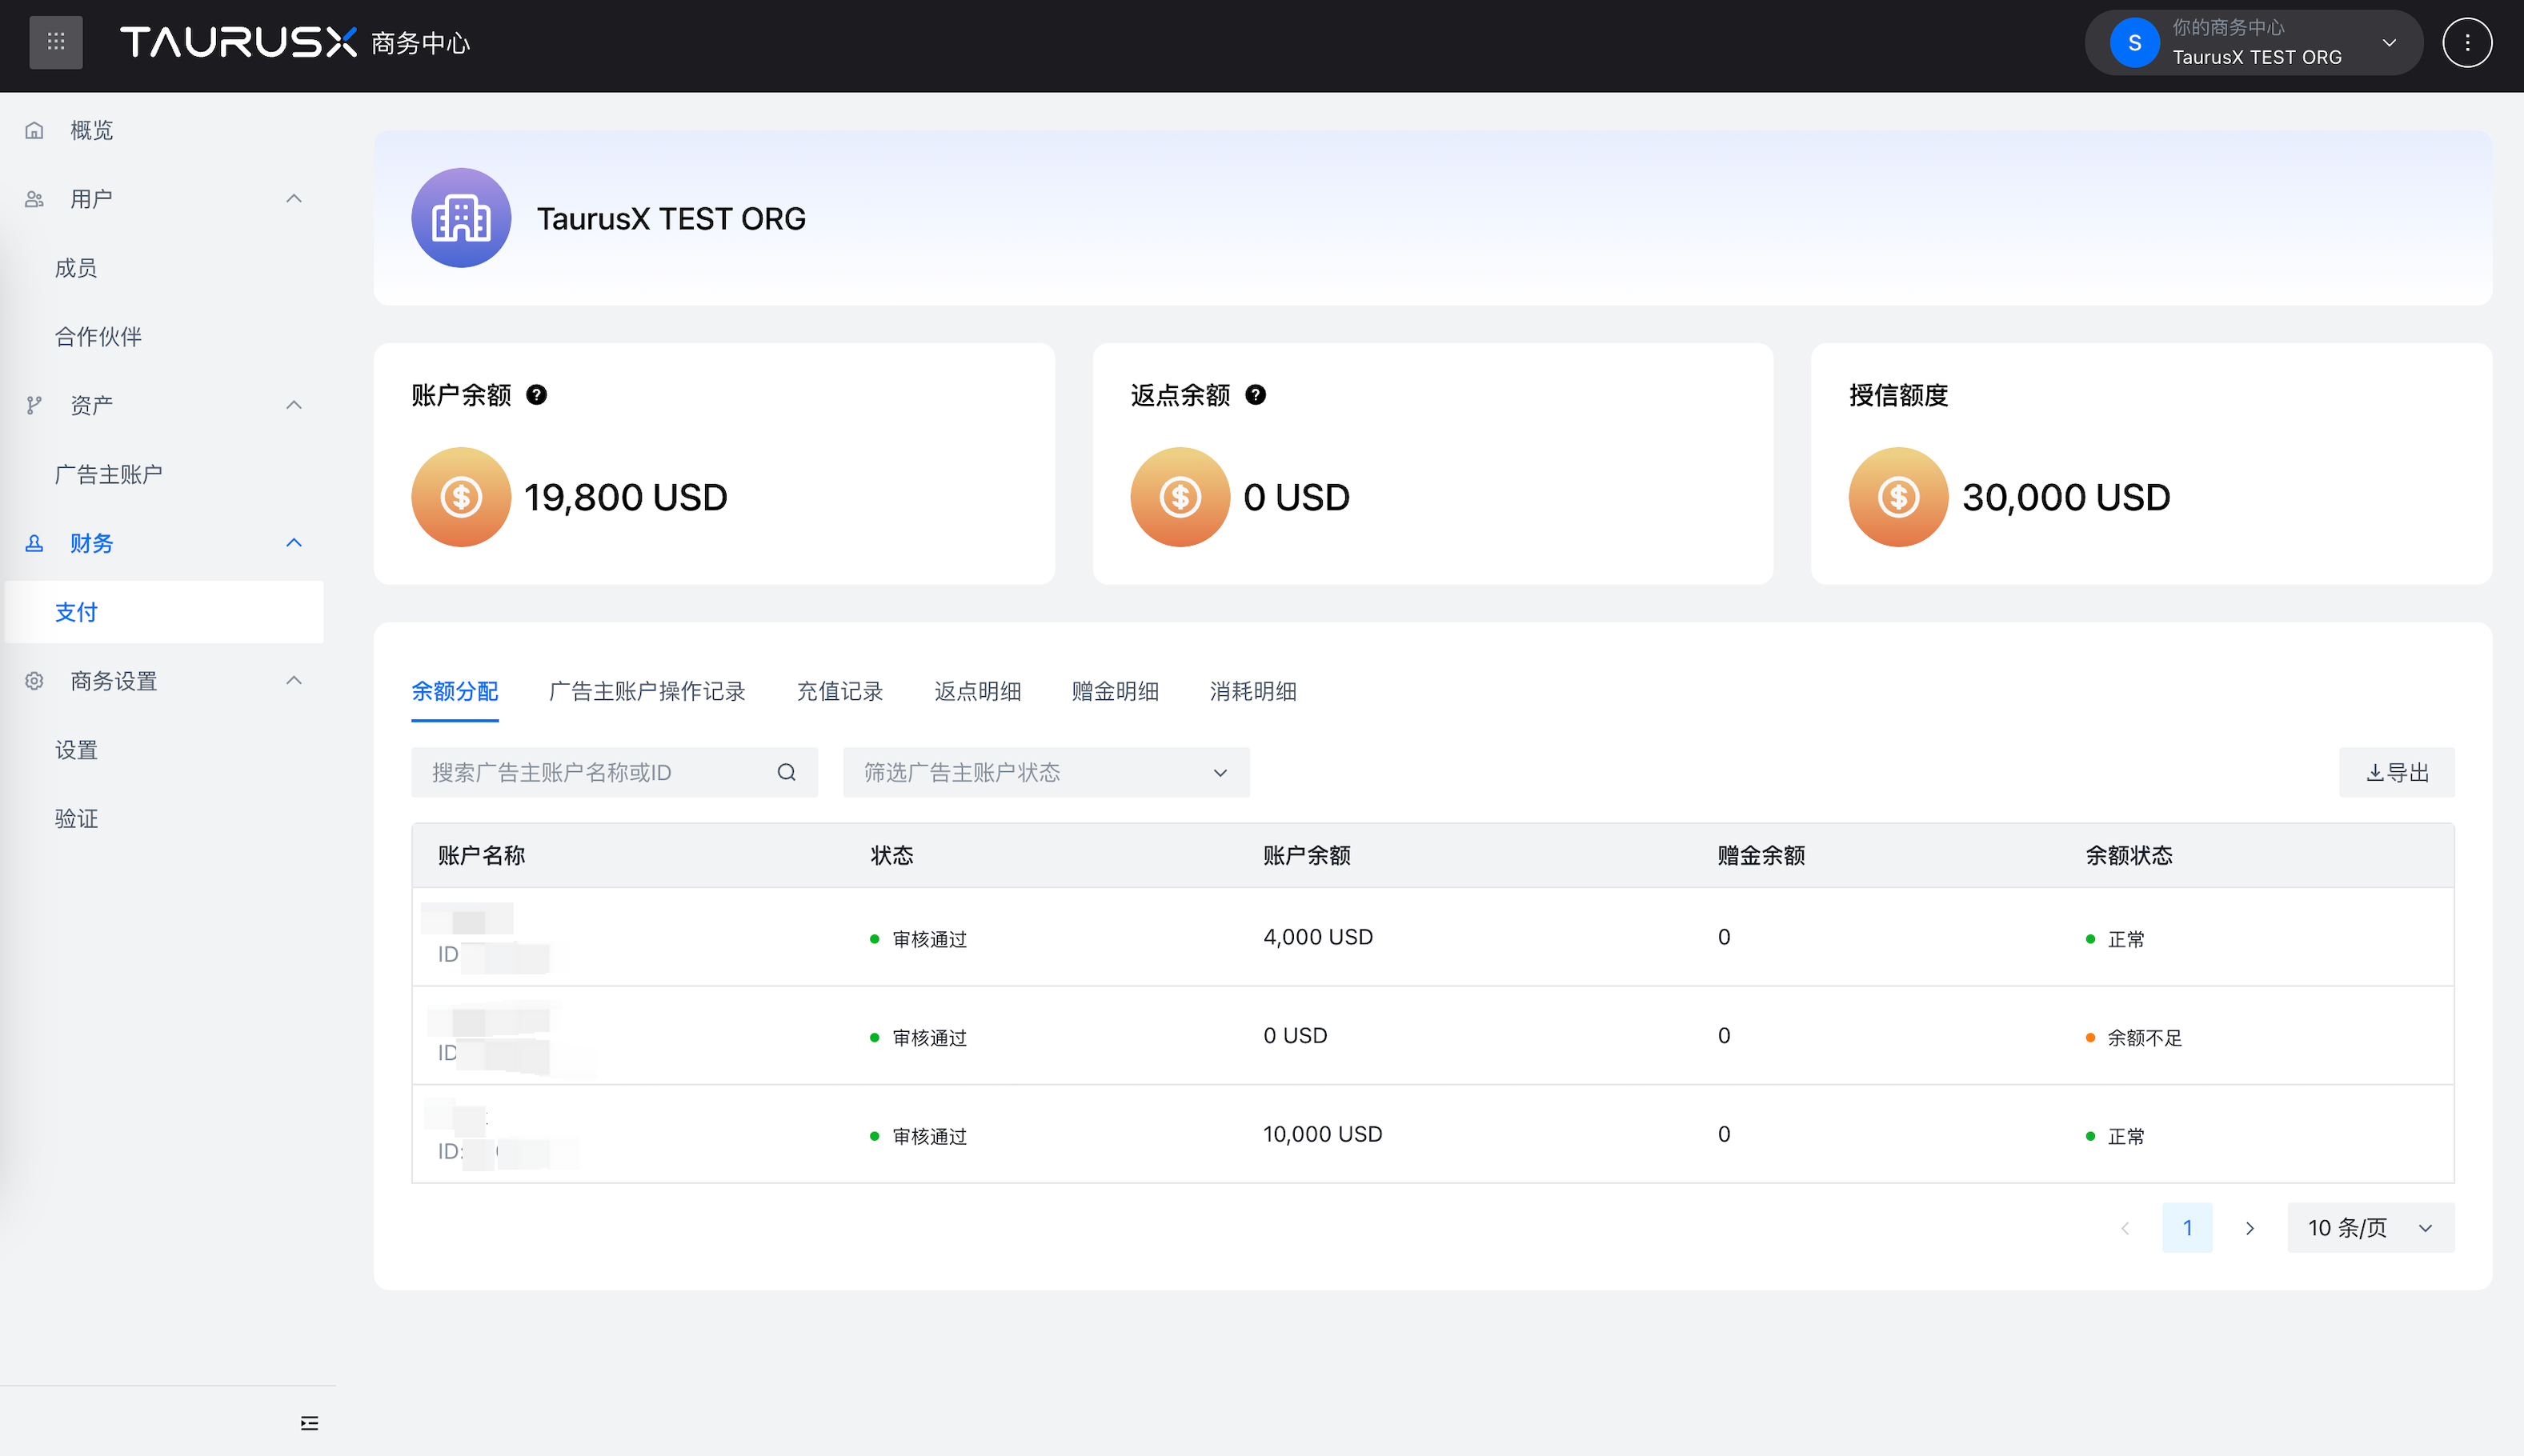
Task: Switch to 广告主账户操作记录 tab
Action: 647,691
